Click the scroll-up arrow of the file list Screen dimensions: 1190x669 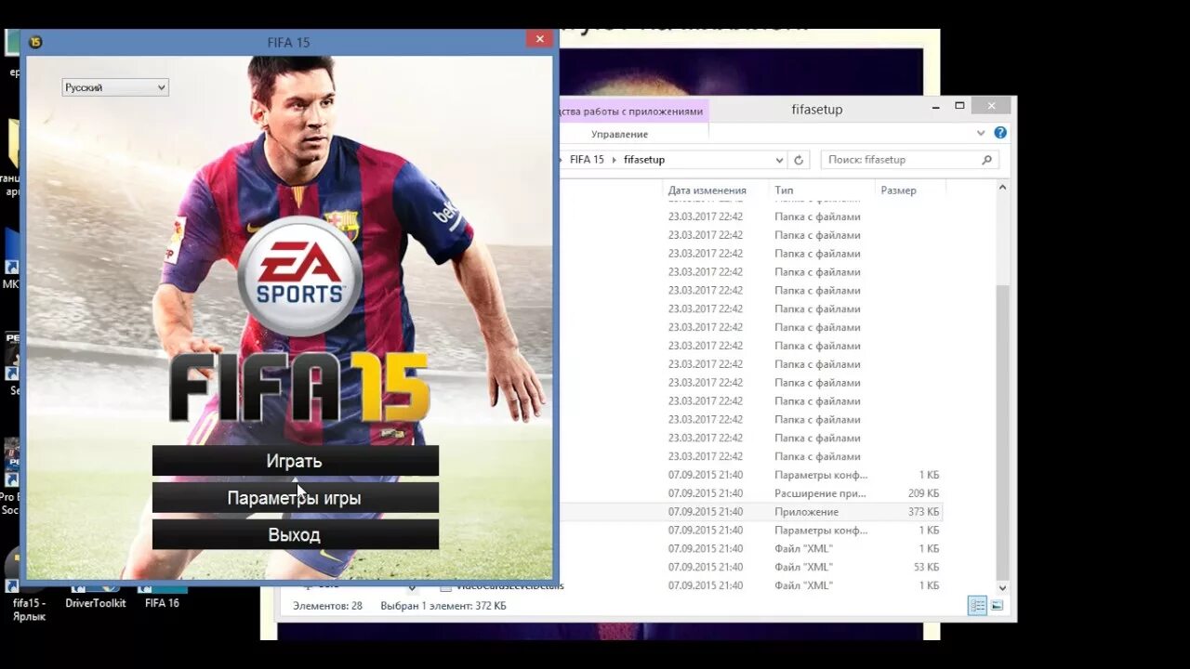click(x=1002, y=188)
